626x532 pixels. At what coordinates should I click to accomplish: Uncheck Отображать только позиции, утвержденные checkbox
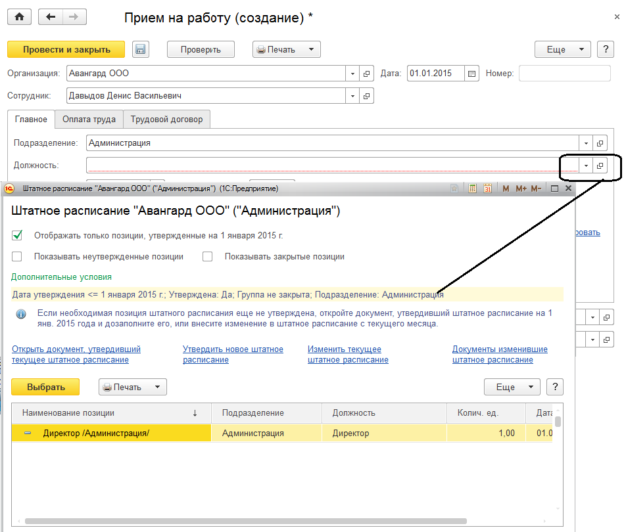[x=18, y=235]
